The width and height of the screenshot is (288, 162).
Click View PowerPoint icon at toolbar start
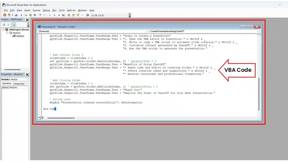tap(5, 15)
